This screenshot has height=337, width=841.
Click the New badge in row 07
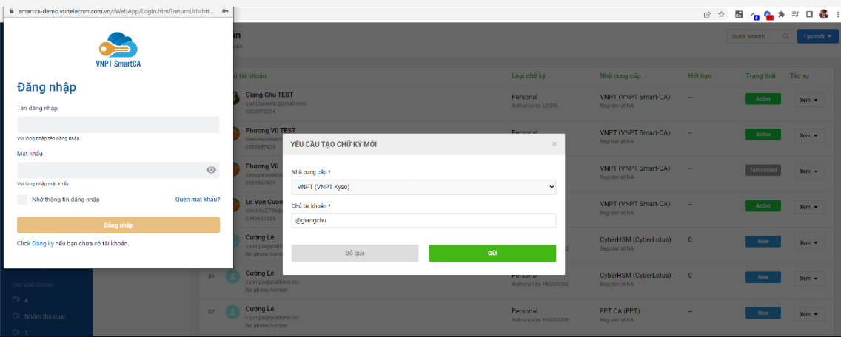[x=763, y=313]
